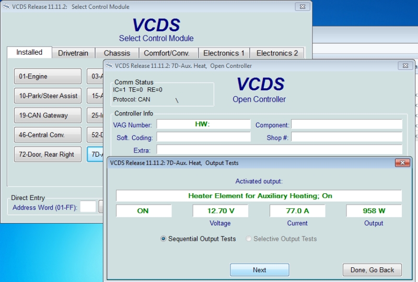Click the VAG Number field
Viewport: 418px width, 282px height.
click(203, 124)
